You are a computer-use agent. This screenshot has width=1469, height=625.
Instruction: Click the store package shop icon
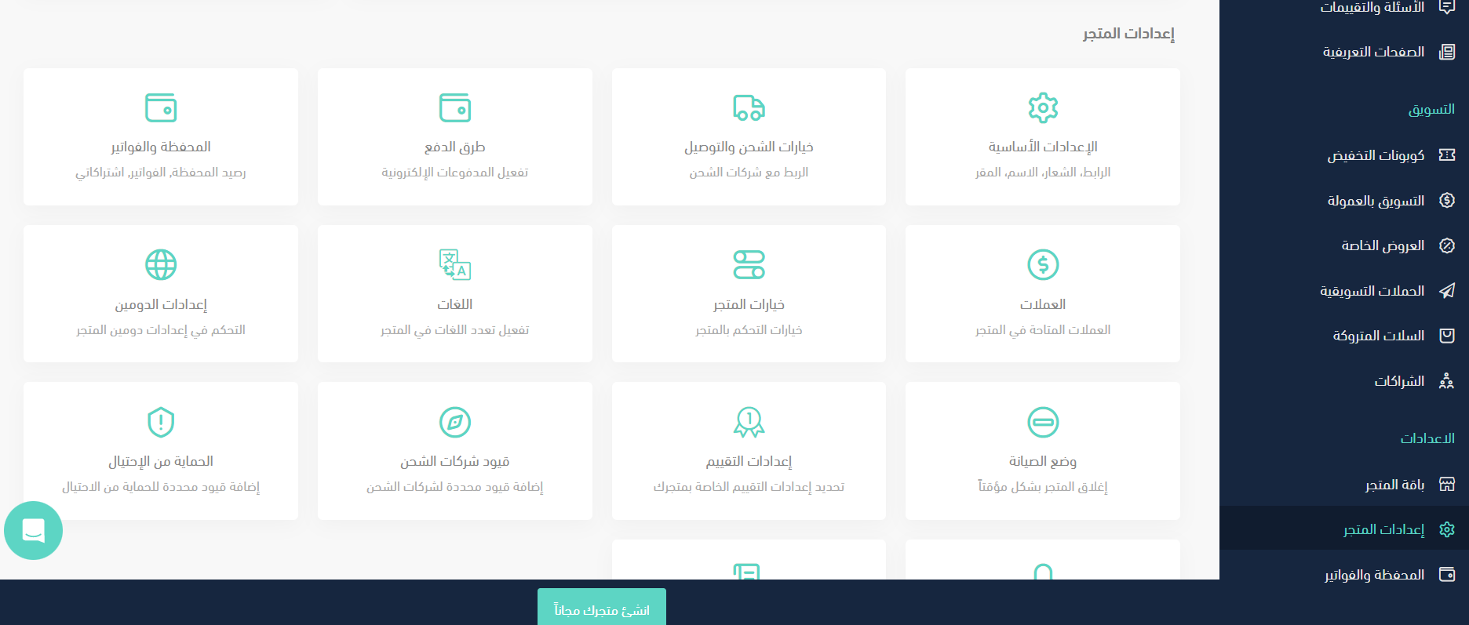pos(1447,485)
